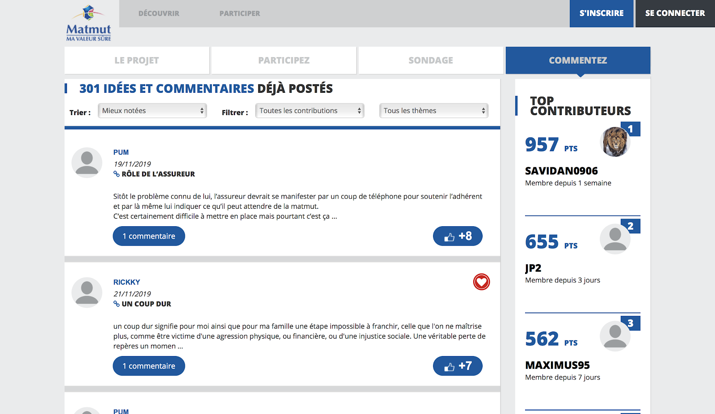Open the MAXIMUS95 contributor profile name
The width and height of the screenshot is (715, 414).
coord(557,365)
